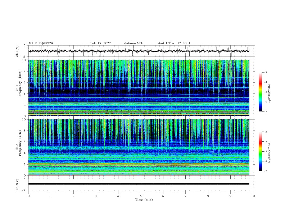Image resolution: width=285 pixels, height=220 pixels.
Task: Click the "5" tick on ch.1(V) axis
Action: click(25, 45)
